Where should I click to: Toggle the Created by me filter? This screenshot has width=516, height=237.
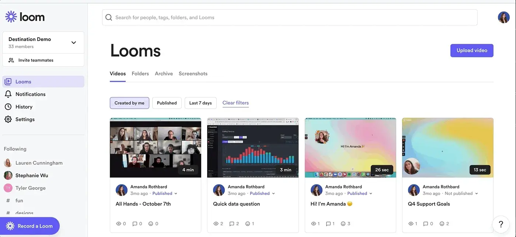point(129,103)
